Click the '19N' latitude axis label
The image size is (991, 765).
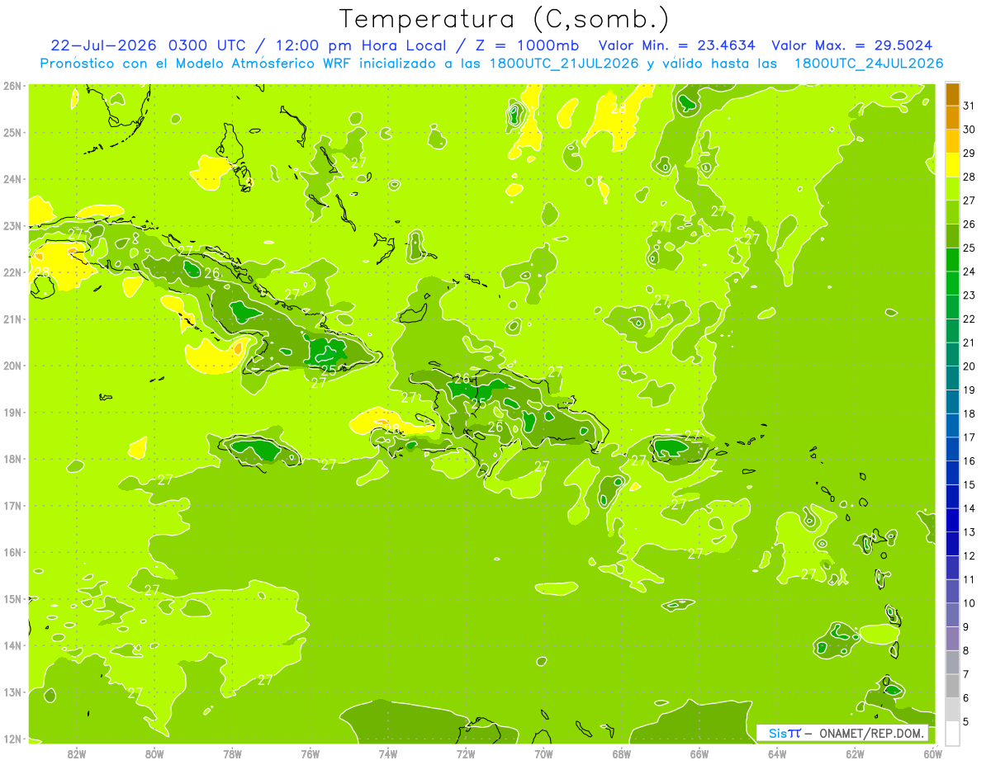[12, 412]
